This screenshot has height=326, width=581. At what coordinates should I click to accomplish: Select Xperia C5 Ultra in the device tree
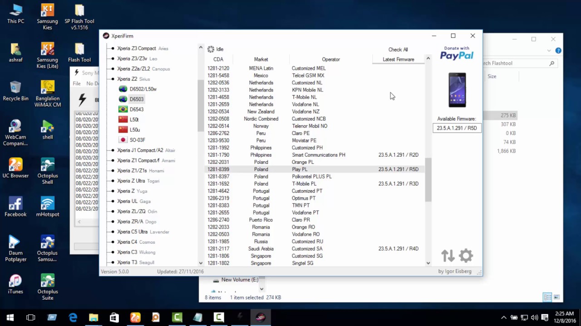tap(132, 232)
